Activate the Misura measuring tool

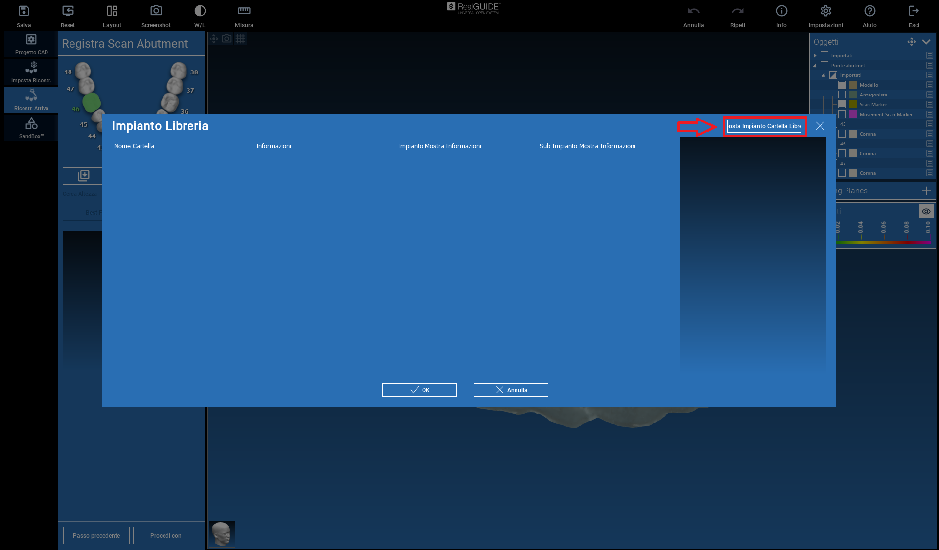click(x=244, y=11)
